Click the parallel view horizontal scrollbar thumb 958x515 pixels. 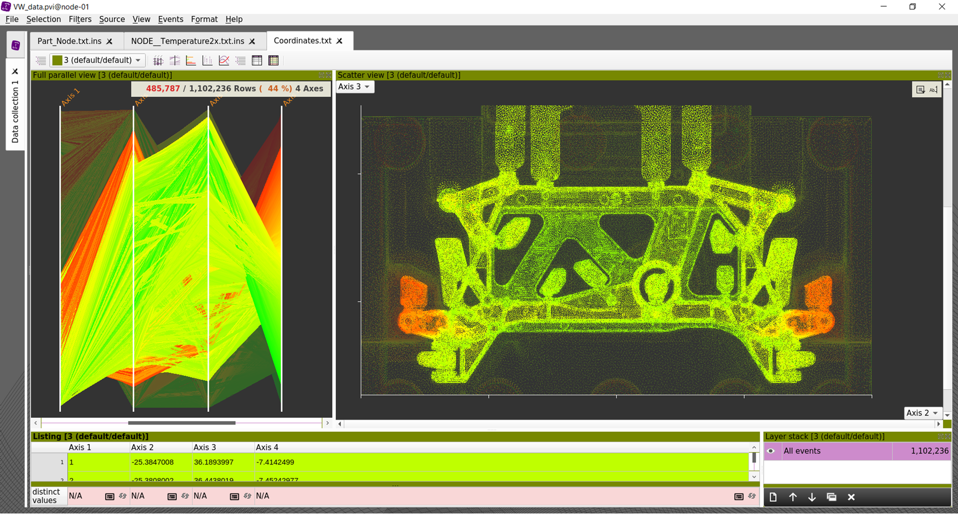182,423
